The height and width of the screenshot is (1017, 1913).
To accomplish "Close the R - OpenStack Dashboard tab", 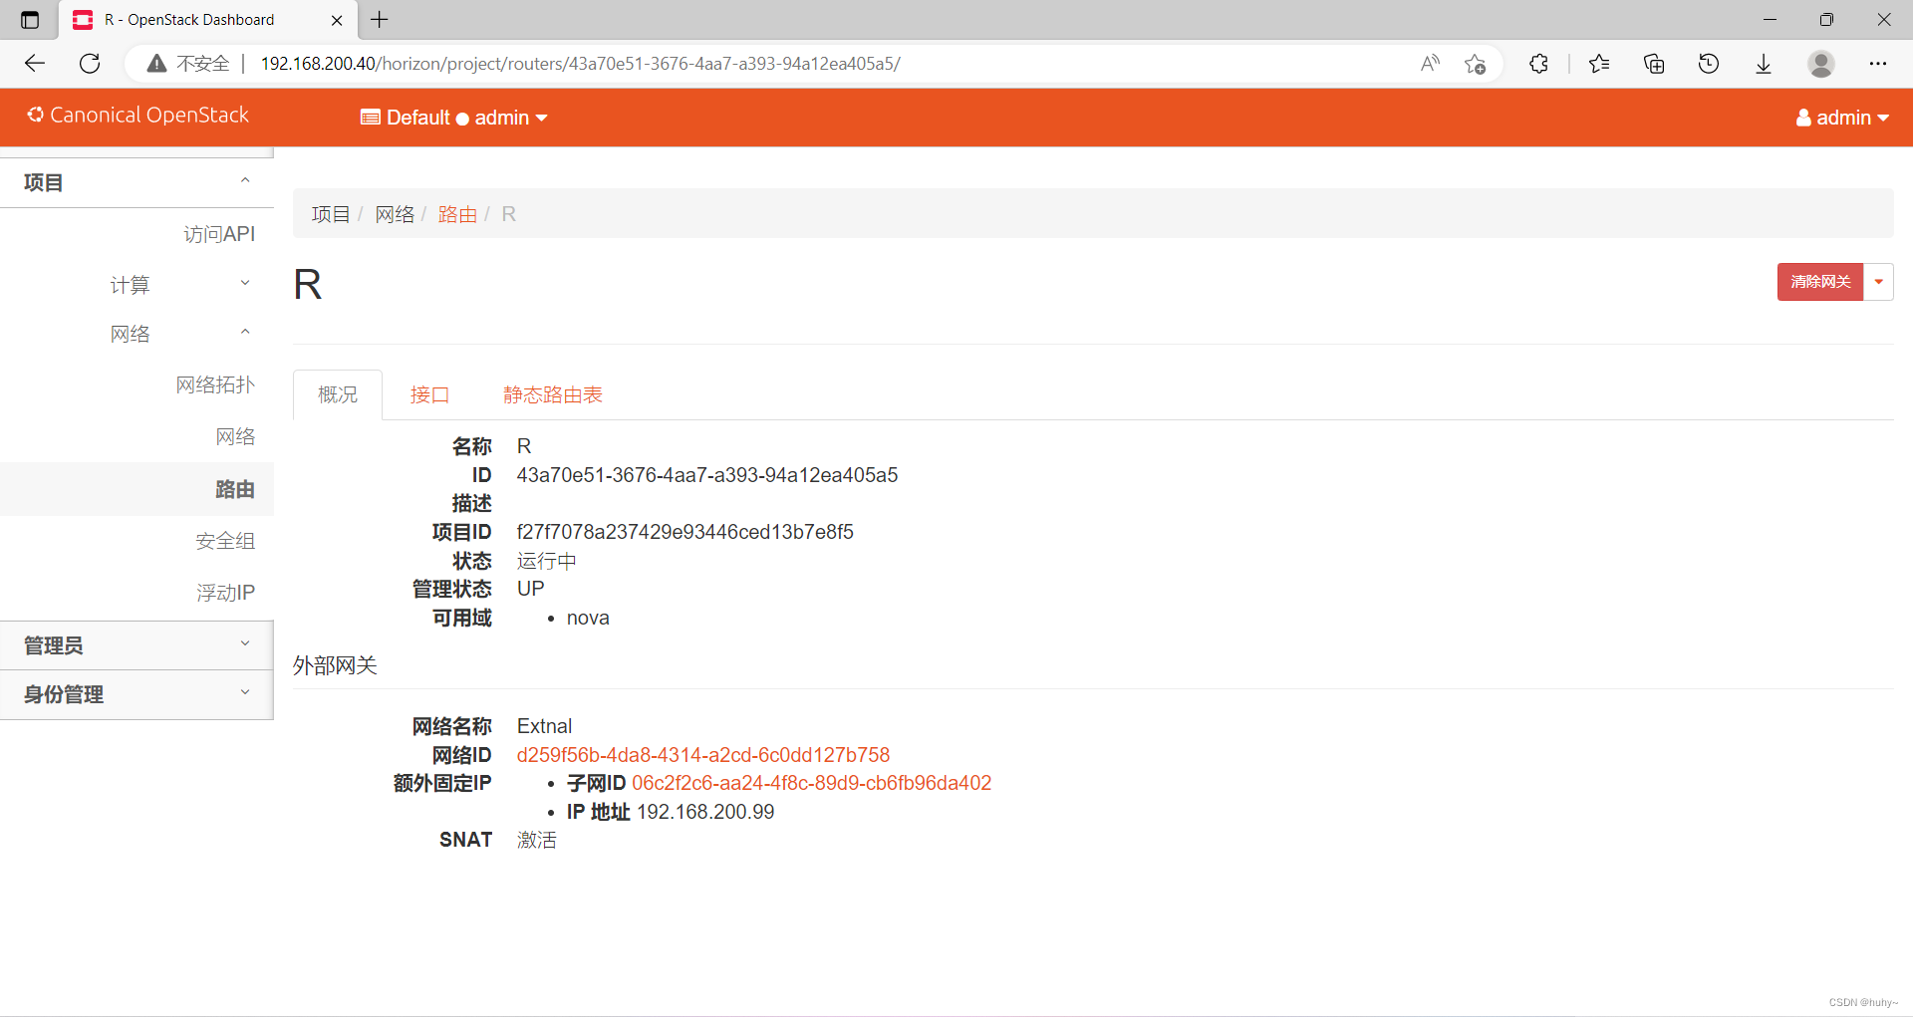I will (337, 20).
